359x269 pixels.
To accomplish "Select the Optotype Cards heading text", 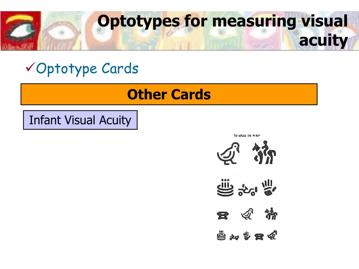I will click(87, 69).
